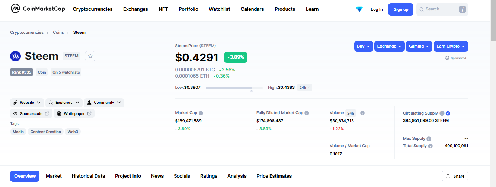
Task: Click the Total Supply info icon
Action: [x=430, y=146]
